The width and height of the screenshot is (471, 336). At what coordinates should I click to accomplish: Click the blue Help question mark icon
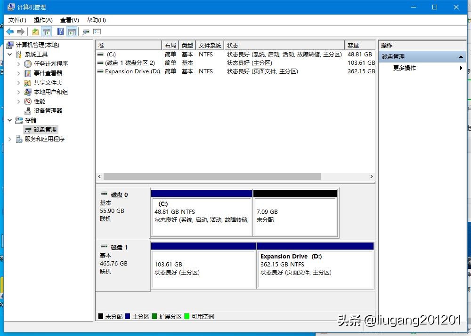point(60,31)
